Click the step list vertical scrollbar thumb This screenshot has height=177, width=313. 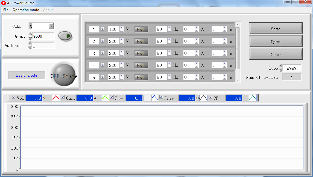[237, 48]
